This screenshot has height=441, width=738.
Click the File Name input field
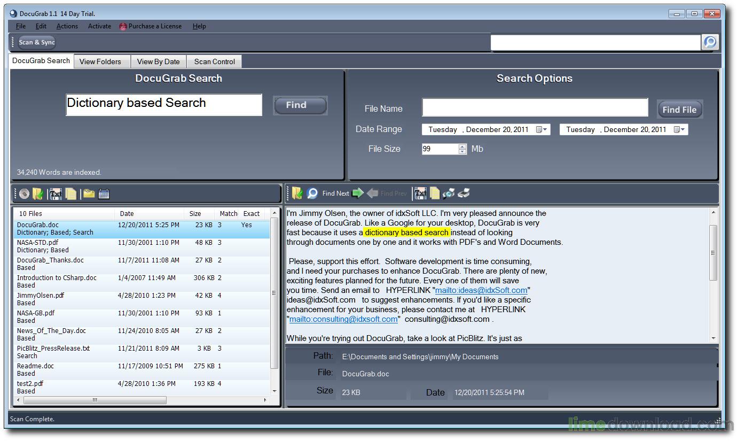[535, 107]
